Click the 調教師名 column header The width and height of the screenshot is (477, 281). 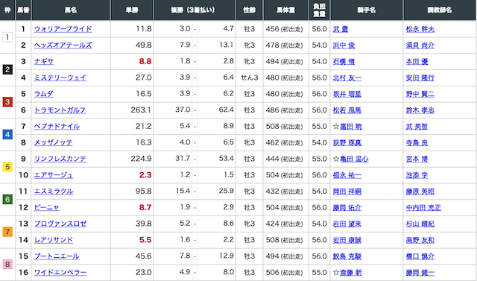[440, 10]
